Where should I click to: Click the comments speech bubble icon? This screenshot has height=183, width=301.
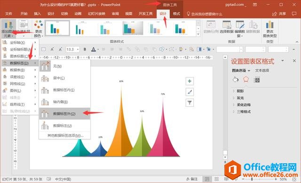[294, 14]
